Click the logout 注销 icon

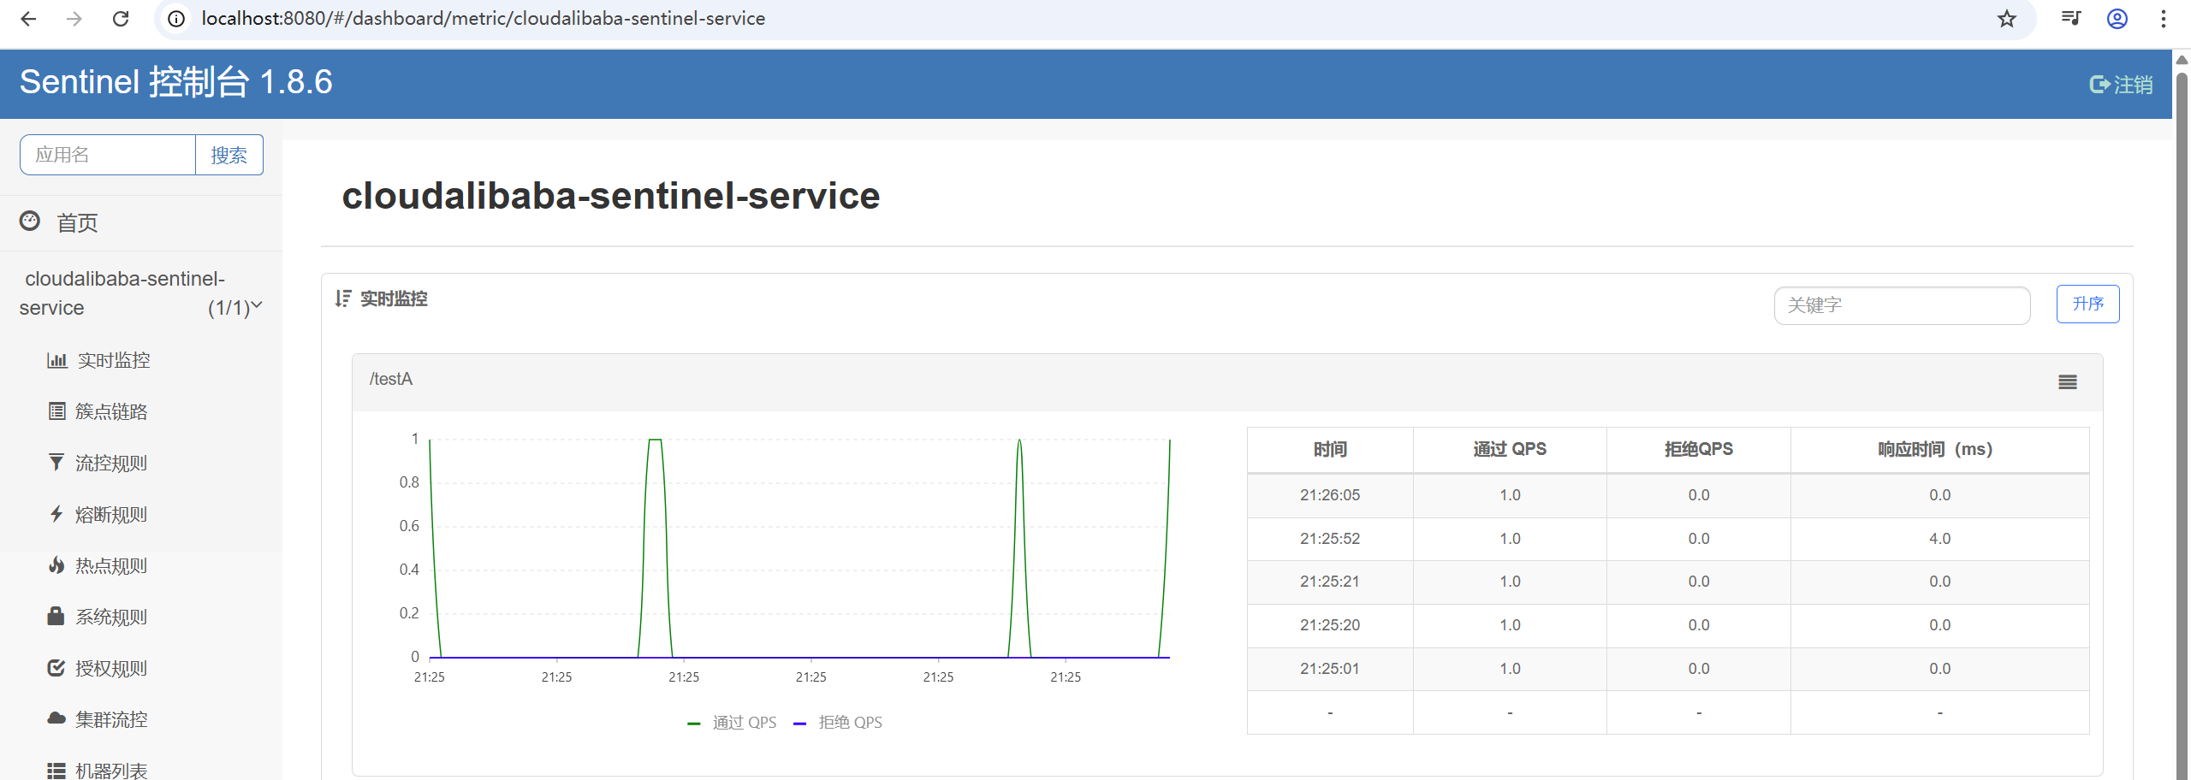pos(2099,85)
